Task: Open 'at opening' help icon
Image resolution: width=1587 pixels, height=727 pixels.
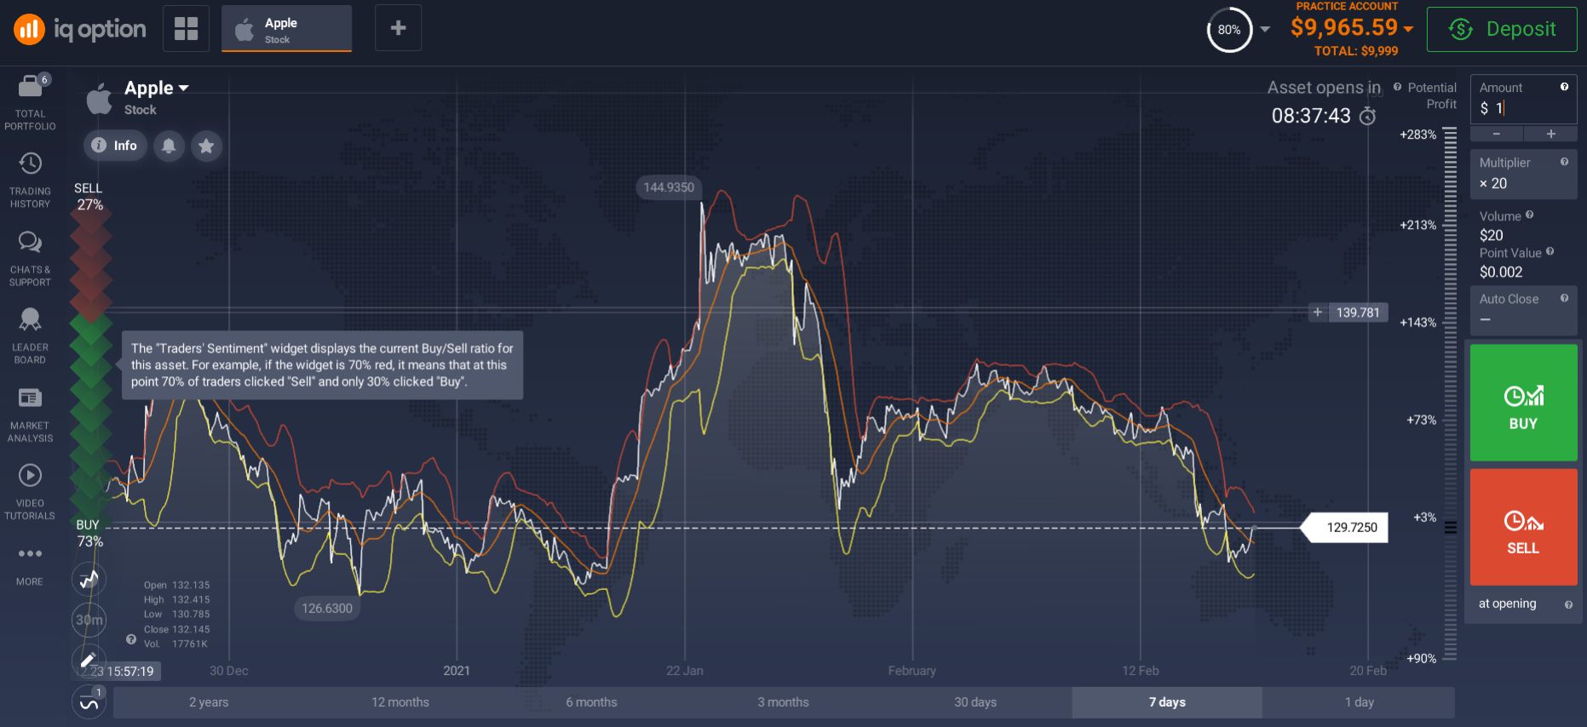Action: pos(1568,604)
